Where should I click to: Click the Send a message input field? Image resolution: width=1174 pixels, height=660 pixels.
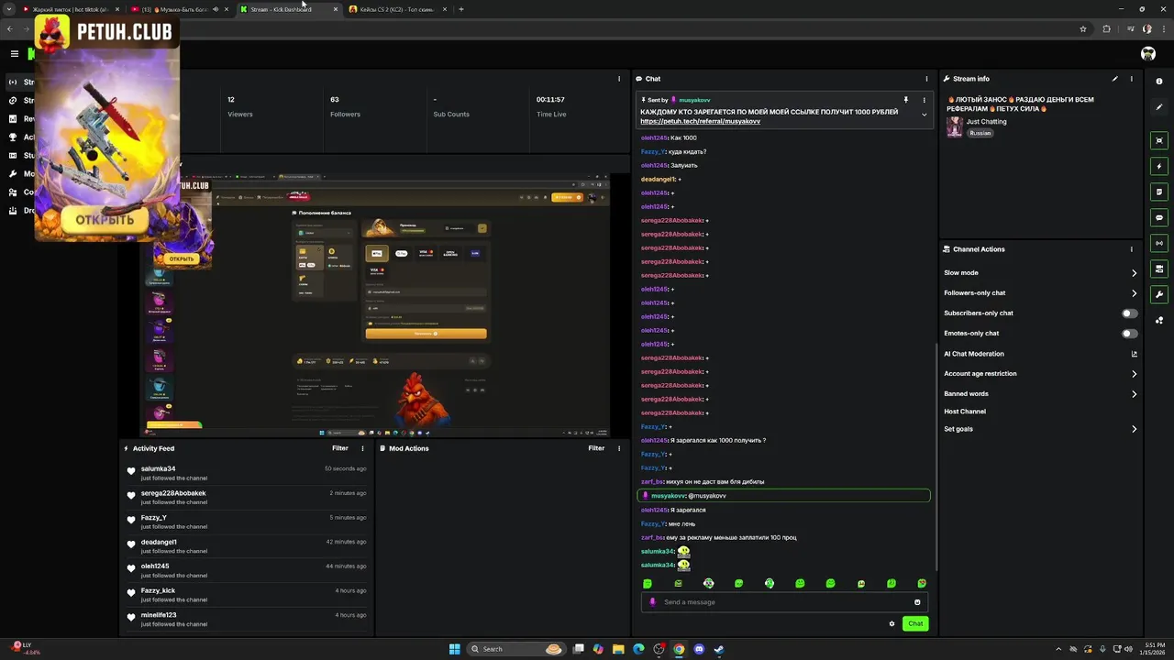(x=784, y=602)
